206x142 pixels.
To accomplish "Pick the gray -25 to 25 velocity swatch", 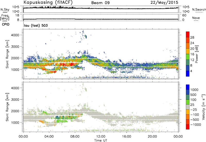I will [x=188, y=107].
